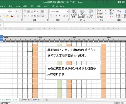Decrease the cell indent
126x104 pixels.
(35, 16)
